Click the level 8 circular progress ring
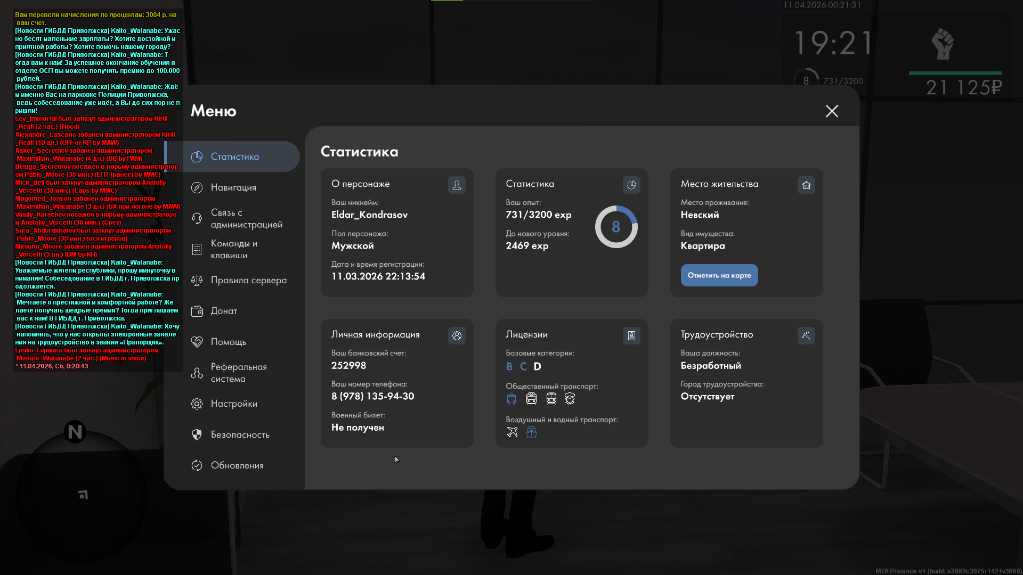The width and height of the screenshot is (1023, 575). click(x=616, y=227)
